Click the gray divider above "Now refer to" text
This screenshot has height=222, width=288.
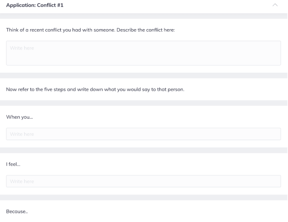(144, 75)
